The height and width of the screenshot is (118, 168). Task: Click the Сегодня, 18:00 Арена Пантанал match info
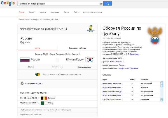pyautogui.click(x=57, y=54)
